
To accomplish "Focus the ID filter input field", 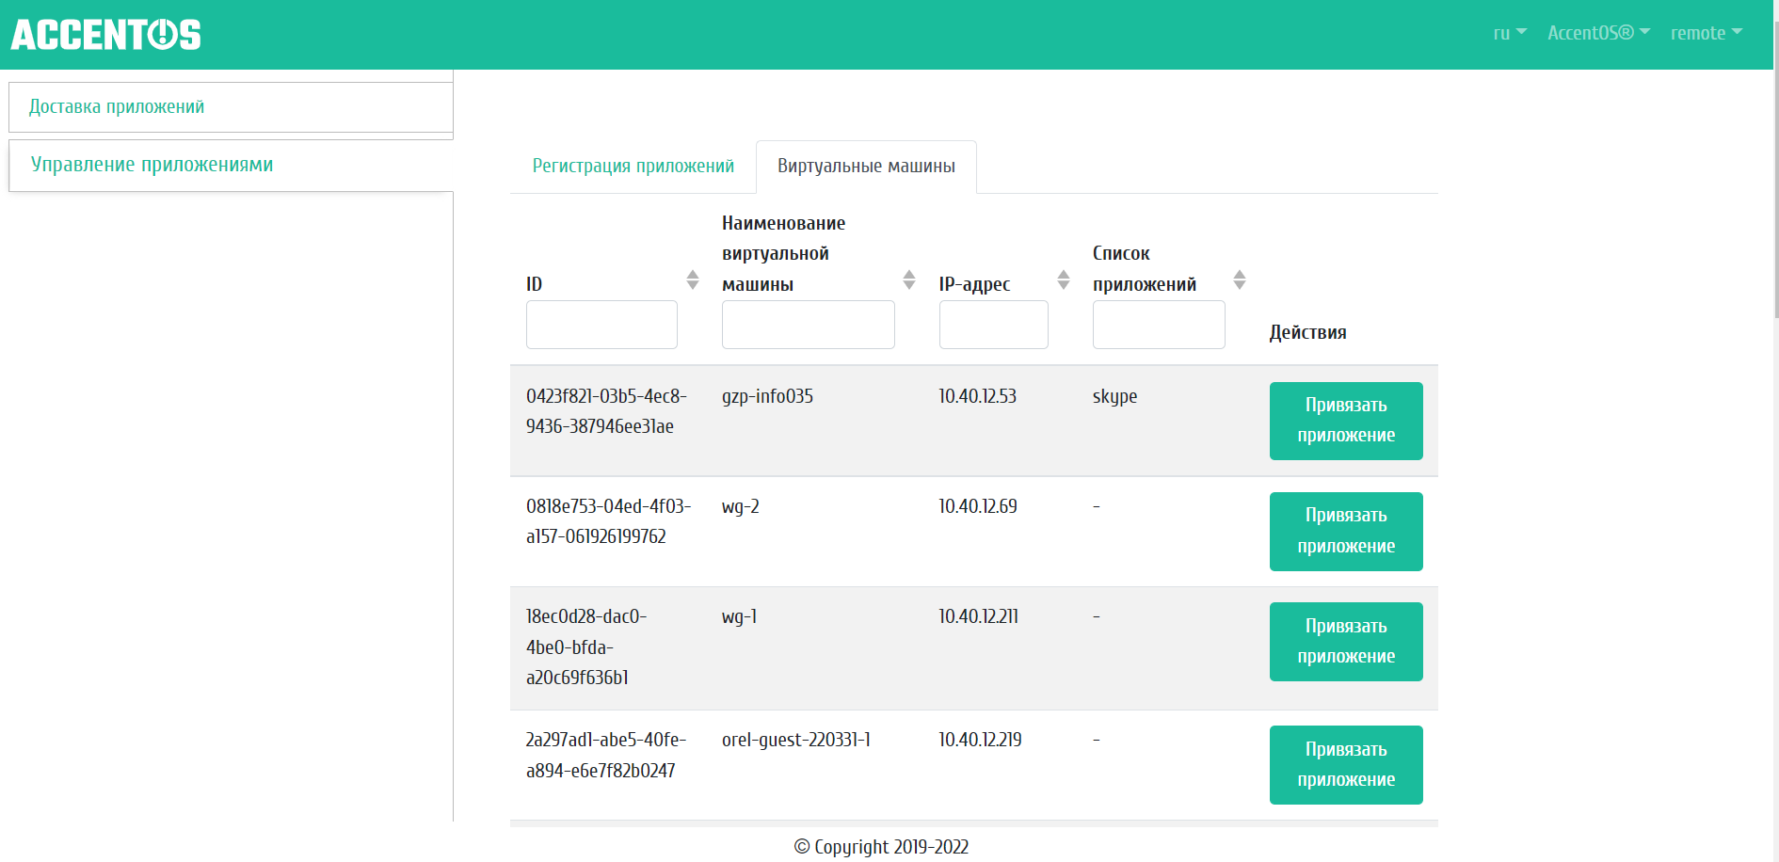I will click(x=601, y=325).
